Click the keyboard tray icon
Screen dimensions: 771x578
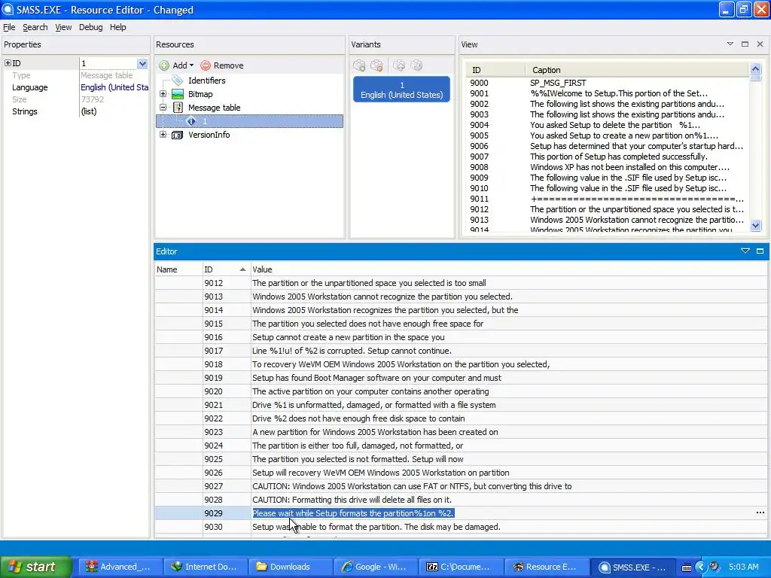(687, 567)
